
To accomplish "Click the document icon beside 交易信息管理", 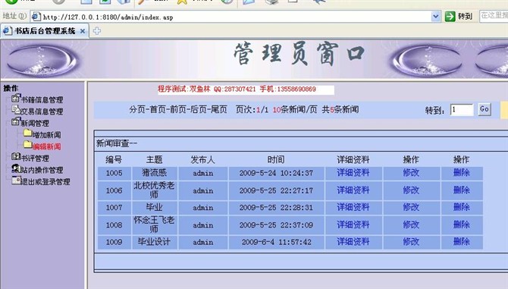I will (16, 110).
